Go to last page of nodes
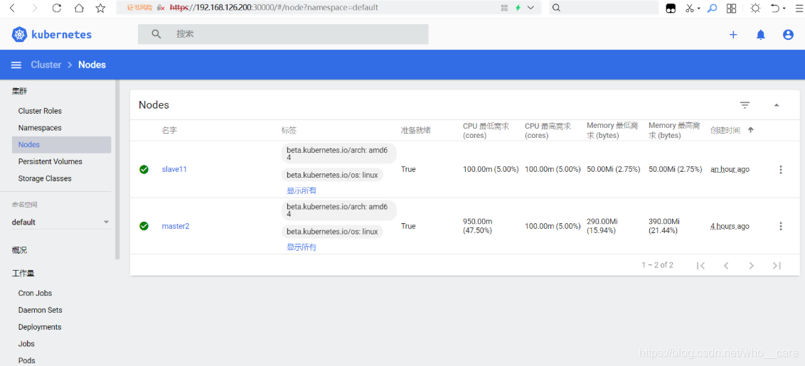This screenshot has width=805, height=366. [x=777, y=265]
